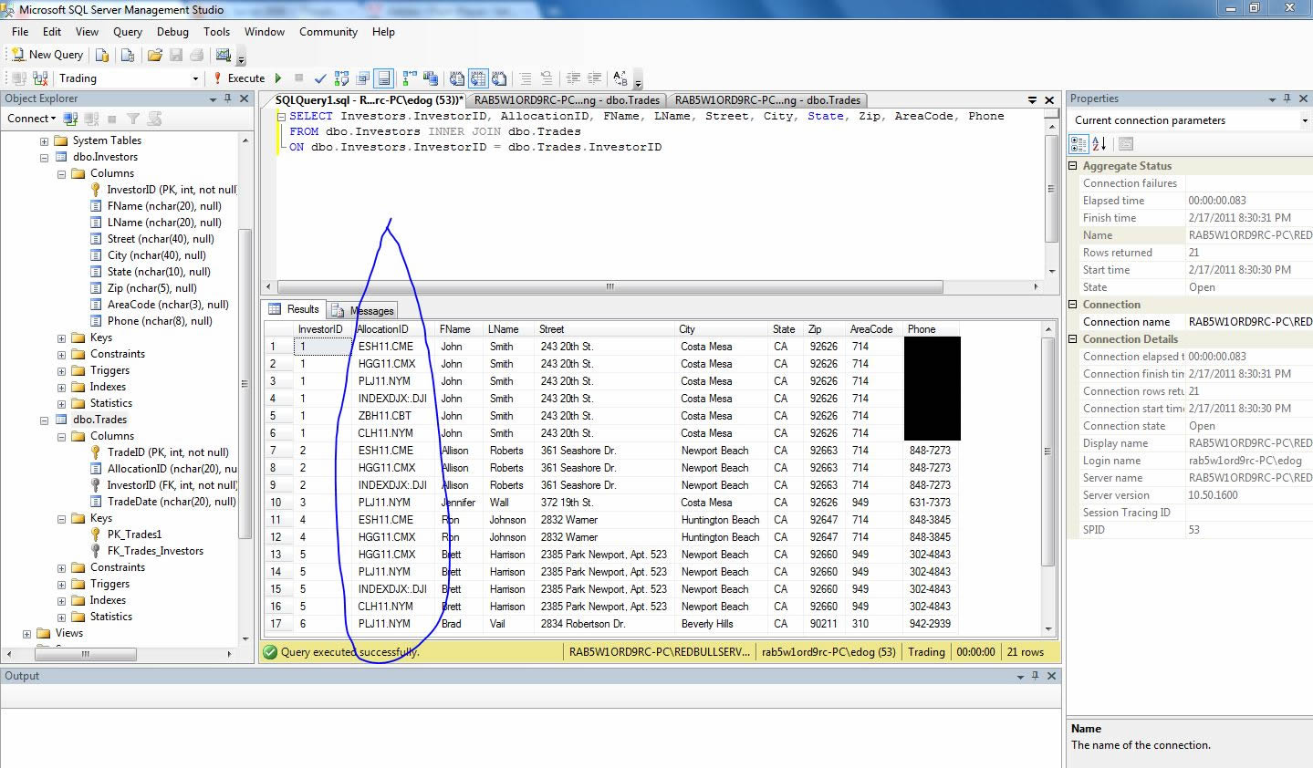
Task: Collapse the Aggregate Status section
Action: click(1074, 166)
